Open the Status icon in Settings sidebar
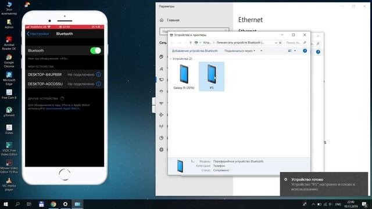The image size is (372, 209). pyautogui.click(x=162, y=57)
